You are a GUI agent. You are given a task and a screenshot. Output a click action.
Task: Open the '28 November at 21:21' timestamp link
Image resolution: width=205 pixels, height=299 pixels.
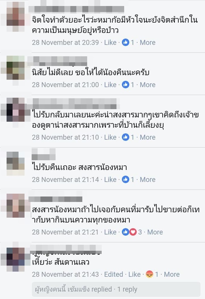[65, 232]
